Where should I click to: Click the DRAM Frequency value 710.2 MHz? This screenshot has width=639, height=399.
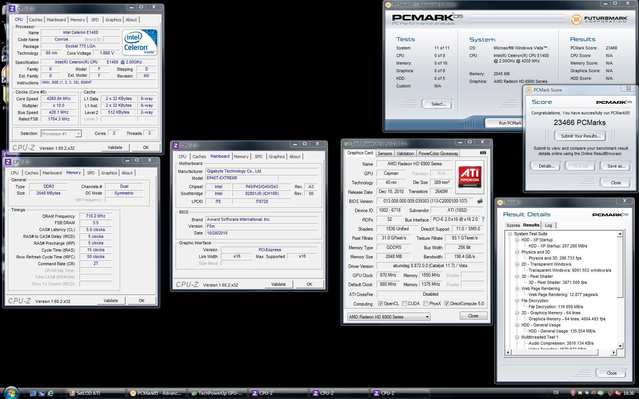point(96,216)
